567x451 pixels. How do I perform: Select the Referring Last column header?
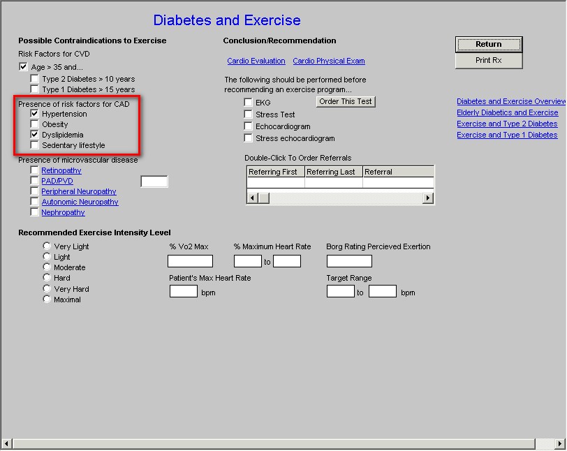[334, 172]
